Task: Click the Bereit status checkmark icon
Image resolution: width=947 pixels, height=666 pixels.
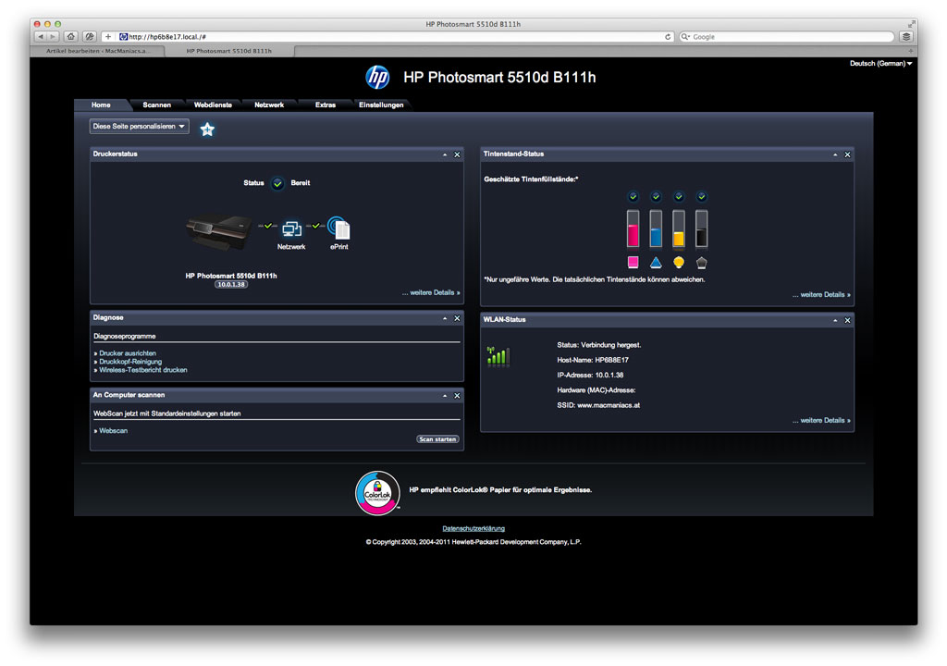Action: 277,183
